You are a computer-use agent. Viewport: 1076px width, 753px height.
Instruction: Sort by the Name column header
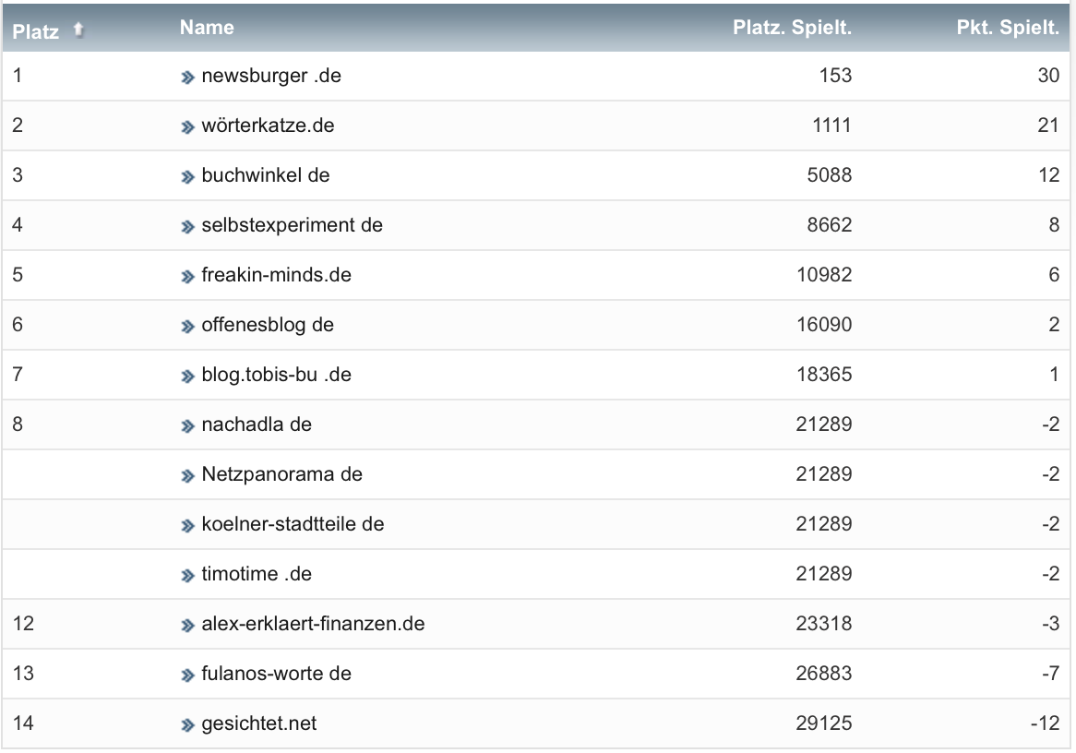click(207, 28)
